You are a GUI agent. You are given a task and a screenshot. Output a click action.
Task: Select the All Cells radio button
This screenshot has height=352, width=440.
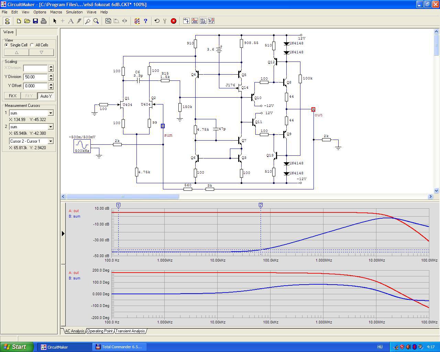32,45
